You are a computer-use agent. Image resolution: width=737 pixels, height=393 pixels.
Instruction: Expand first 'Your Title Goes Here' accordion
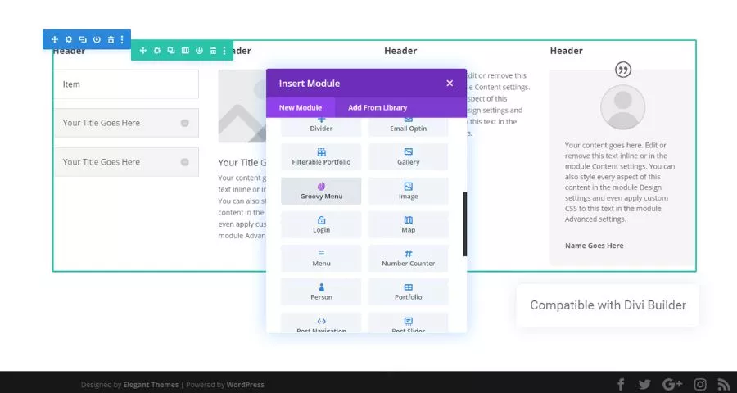[185, 123]
